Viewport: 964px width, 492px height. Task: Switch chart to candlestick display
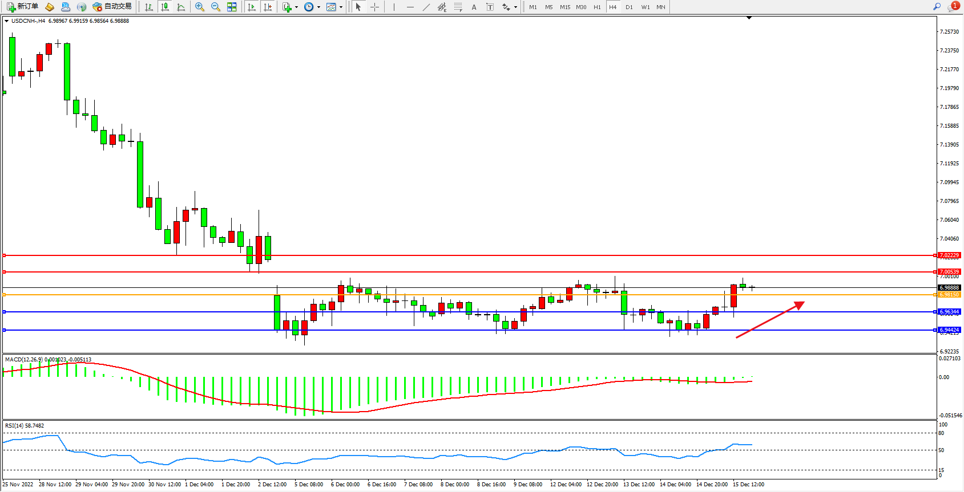click(x=165, y=7)
